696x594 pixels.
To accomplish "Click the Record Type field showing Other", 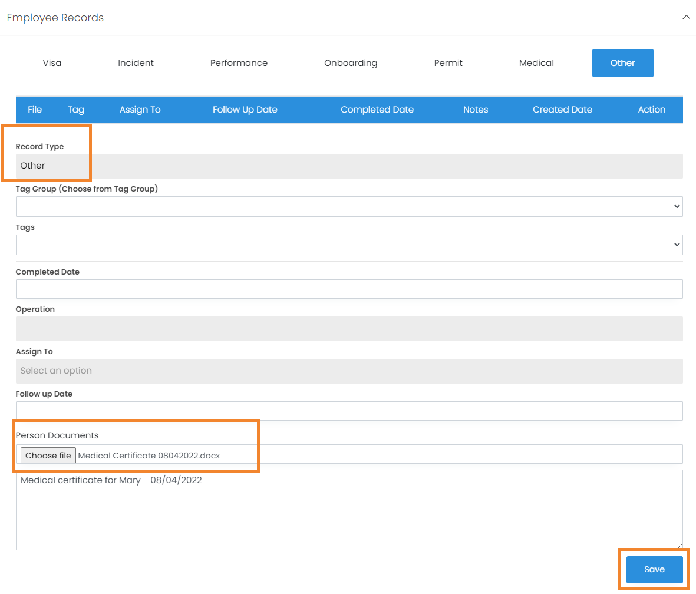I will 349,166.
